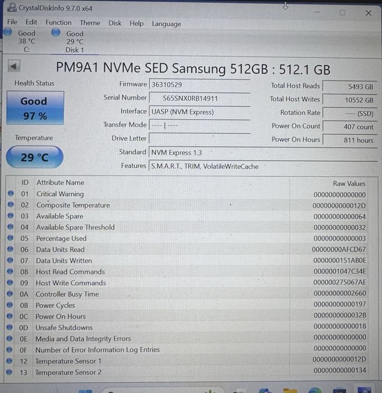This screenshot has width=382, height=393.
Task: Click the status dot for Critical Warning
Action: click(x=11, y=193)
